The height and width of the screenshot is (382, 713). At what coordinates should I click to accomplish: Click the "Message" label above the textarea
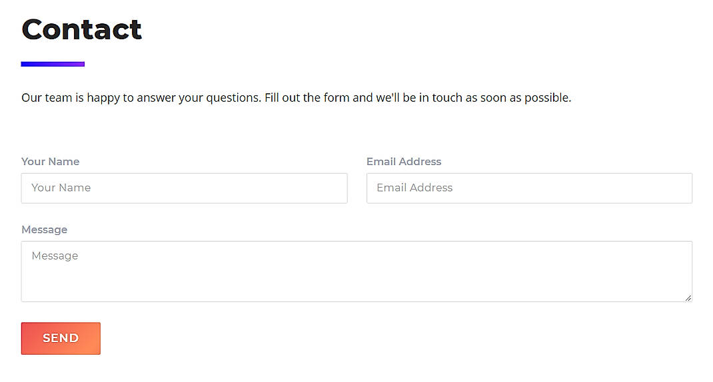(x=45, y=230)
